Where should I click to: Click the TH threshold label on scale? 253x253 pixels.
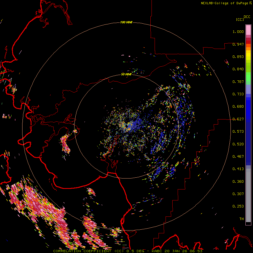[x=241, y=219]
